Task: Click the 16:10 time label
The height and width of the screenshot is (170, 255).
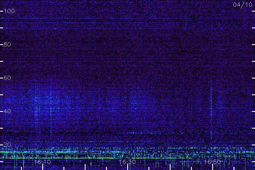Action: [x=42, y=162]
